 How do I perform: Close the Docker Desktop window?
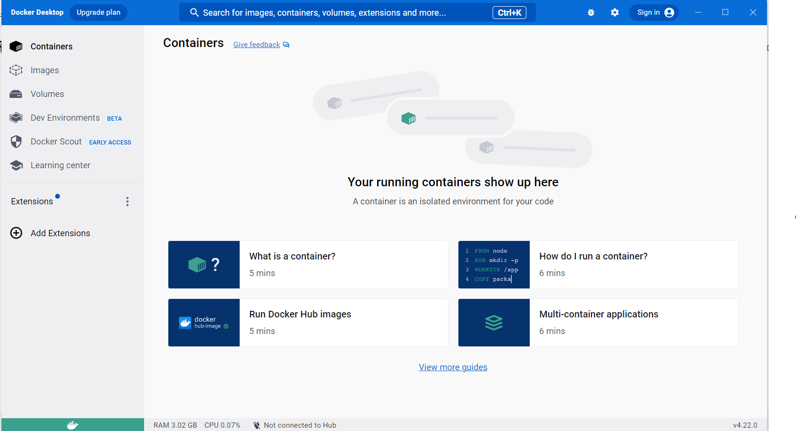point(753,12)
